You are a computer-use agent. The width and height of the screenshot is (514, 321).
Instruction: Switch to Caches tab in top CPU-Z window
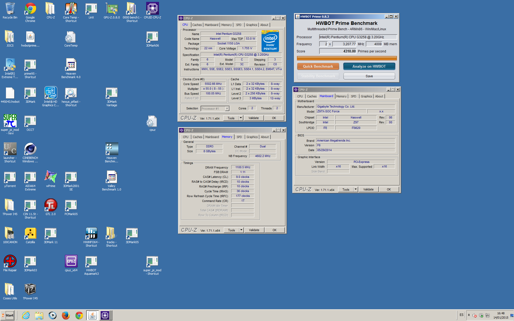tap(197, 25)
